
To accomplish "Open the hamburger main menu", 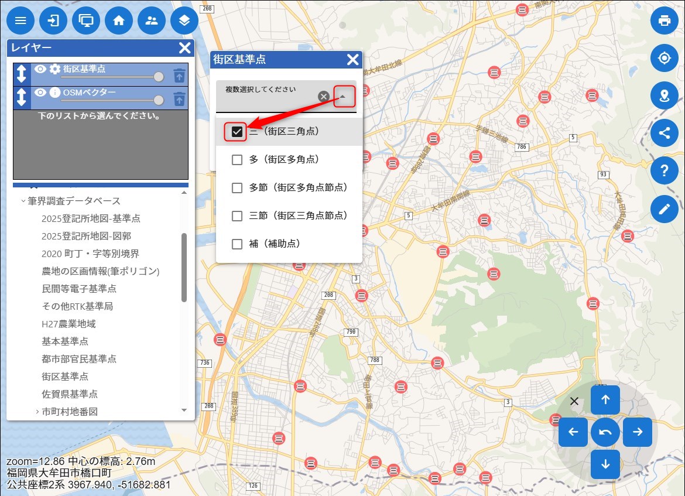I will pyautogui.click(x=20, y=21).
